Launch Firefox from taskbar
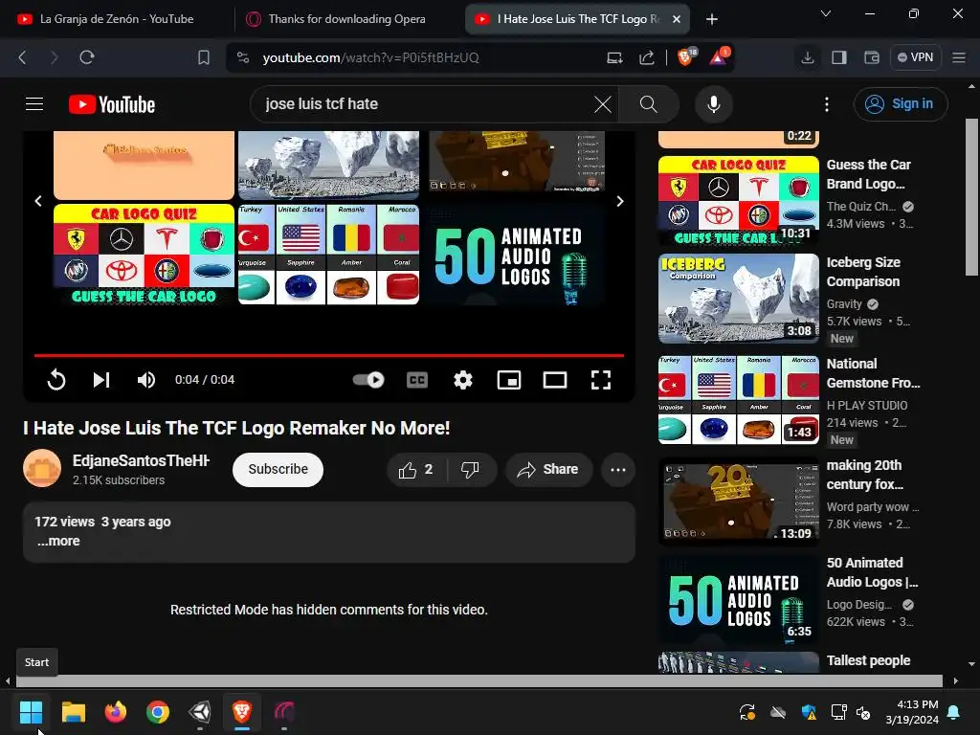 [x=116, y=711]
